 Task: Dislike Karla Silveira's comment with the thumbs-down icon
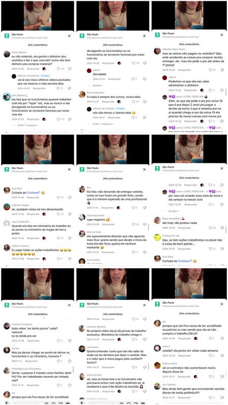point(69,69)
